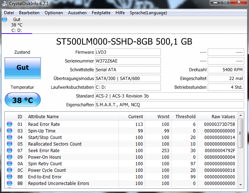This screenshot has width=249, height=193.
Task: Click the SMART list scroll up arrow
Action: 241,115
